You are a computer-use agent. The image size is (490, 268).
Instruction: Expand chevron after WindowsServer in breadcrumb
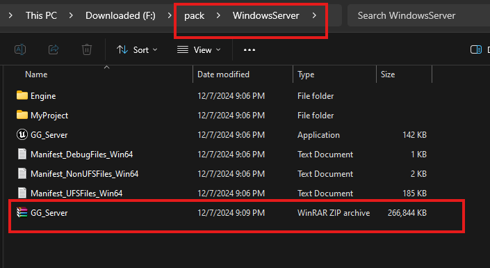point(314,15)
